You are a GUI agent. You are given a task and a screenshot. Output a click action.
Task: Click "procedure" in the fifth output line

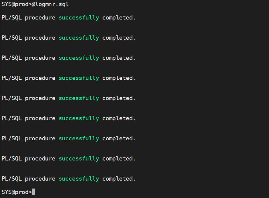coord(40,98)
